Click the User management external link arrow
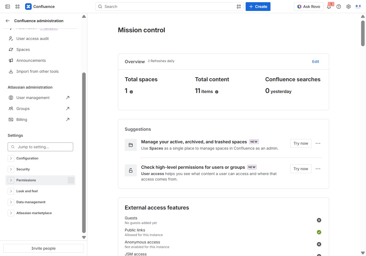 (x=68, y=98)
